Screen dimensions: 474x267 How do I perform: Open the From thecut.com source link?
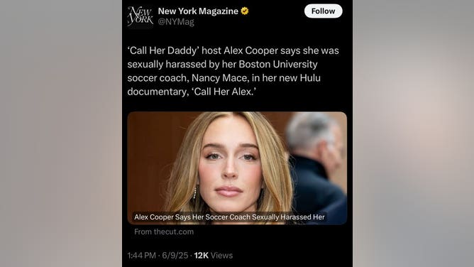click(x=164, y=232)
